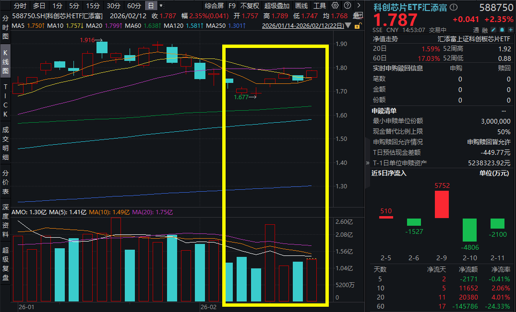Viewport: 516px width, 312px height.
Task: Open the date range dropdown triangle
Action: coord(348,25)
